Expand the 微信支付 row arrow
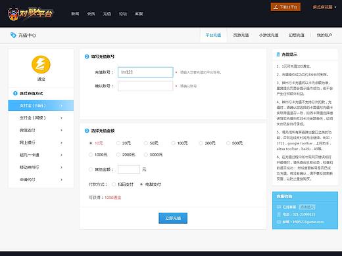 tap(61, 130)
